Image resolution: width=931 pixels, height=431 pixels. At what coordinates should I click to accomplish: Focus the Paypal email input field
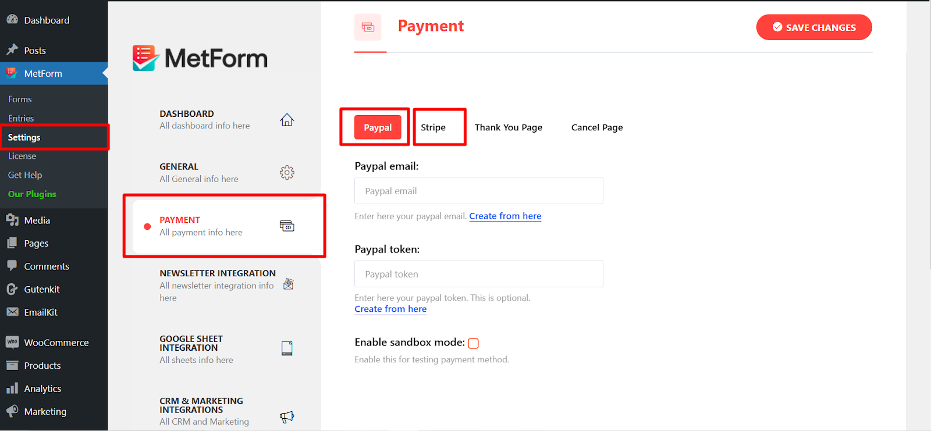coord(479,191)
